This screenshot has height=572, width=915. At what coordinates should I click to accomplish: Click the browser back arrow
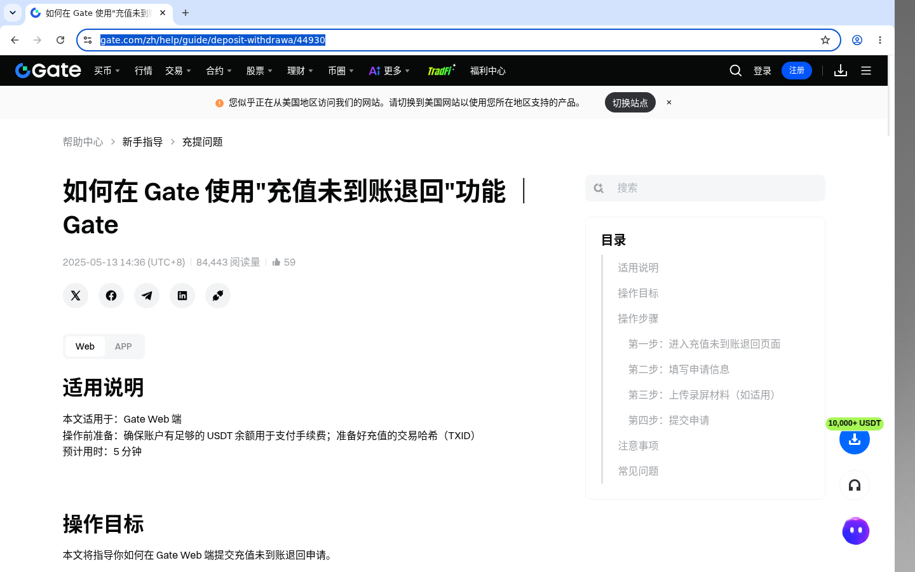pyautogui.click(x=15, y=40)
